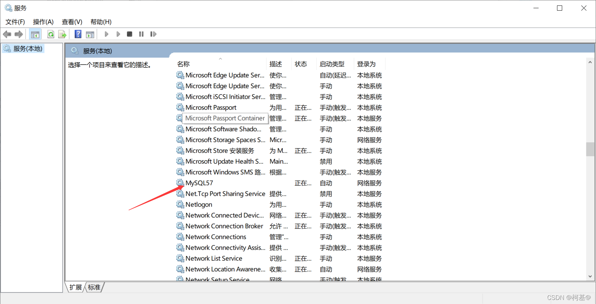Pause the service with the pause icon
This screenshot has width=596, height=304.
141,34
